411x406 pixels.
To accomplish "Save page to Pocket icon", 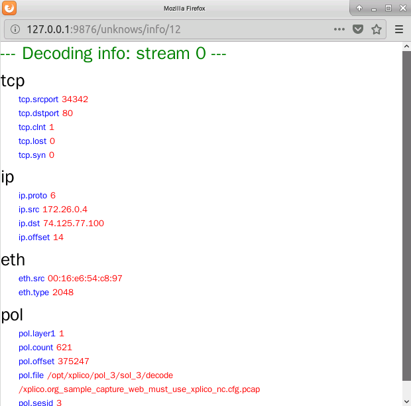I will [x=358, y=29].
